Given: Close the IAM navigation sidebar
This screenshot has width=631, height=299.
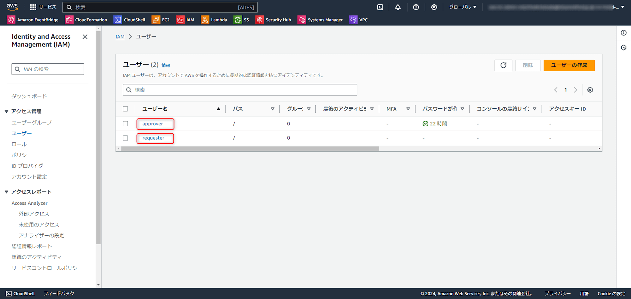Looking at the screenshot, I should tap(85, 37).
